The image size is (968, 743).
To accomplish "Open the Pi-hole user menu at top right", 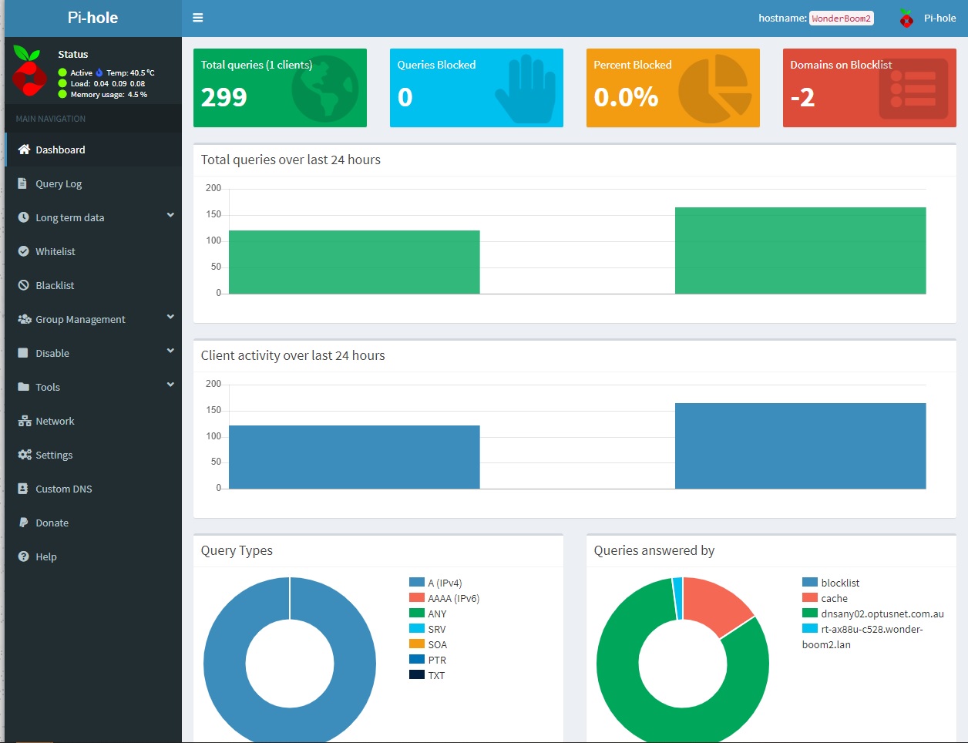I will [x=928, y=18].
